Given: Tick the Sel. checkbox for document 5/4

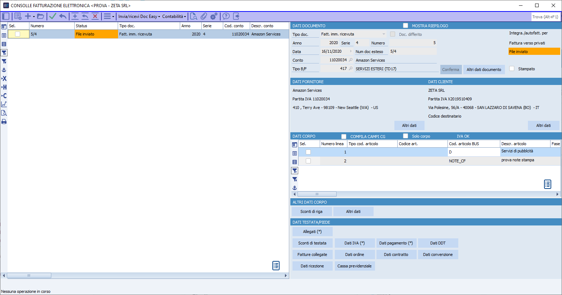Looking at the screenshot, I should tap(18, 34).
